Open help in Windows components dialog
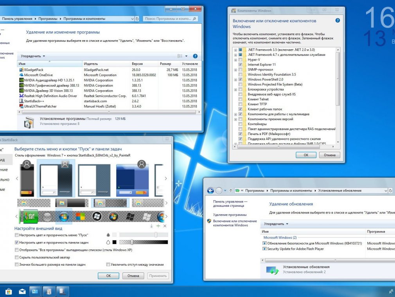The width and height of the screenshot is (395, 297). click(x=338, y=21)
